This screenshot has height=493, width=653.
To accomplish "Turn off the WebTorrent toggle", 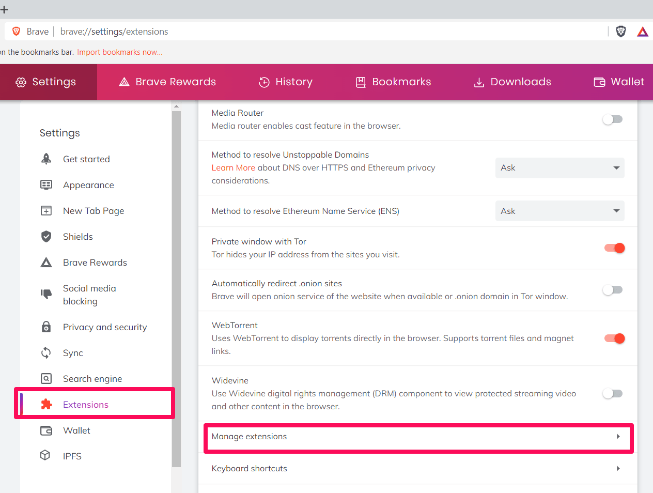I will pos(614,338).
